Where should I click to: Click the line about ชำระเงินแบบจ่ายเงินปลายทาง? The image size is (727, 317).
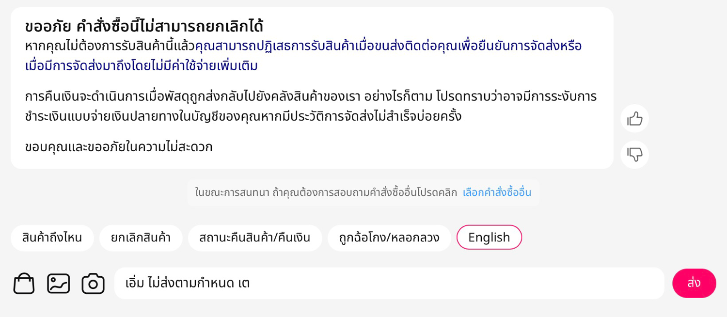pyautogui.click(x=243, y=116)
